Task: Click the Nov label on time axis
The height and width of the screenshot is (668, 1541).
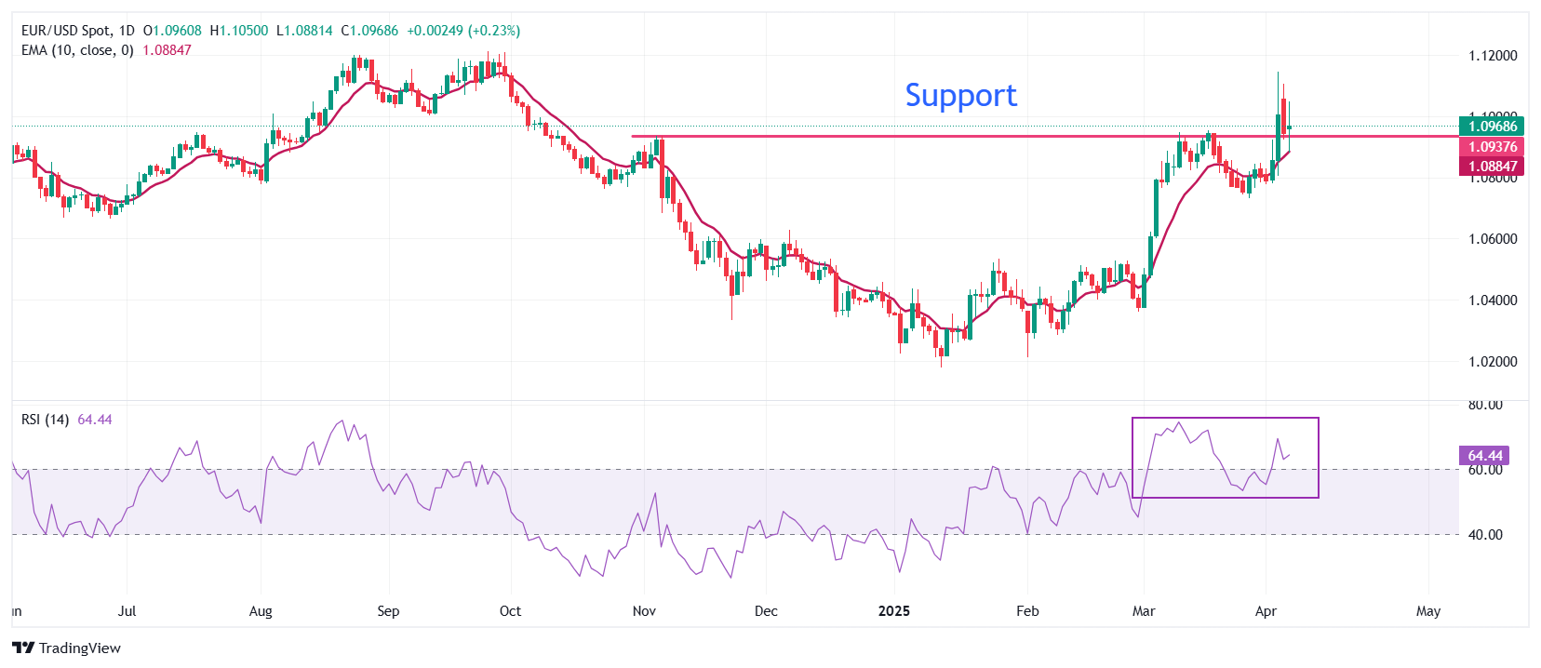Action: point(644,611)
